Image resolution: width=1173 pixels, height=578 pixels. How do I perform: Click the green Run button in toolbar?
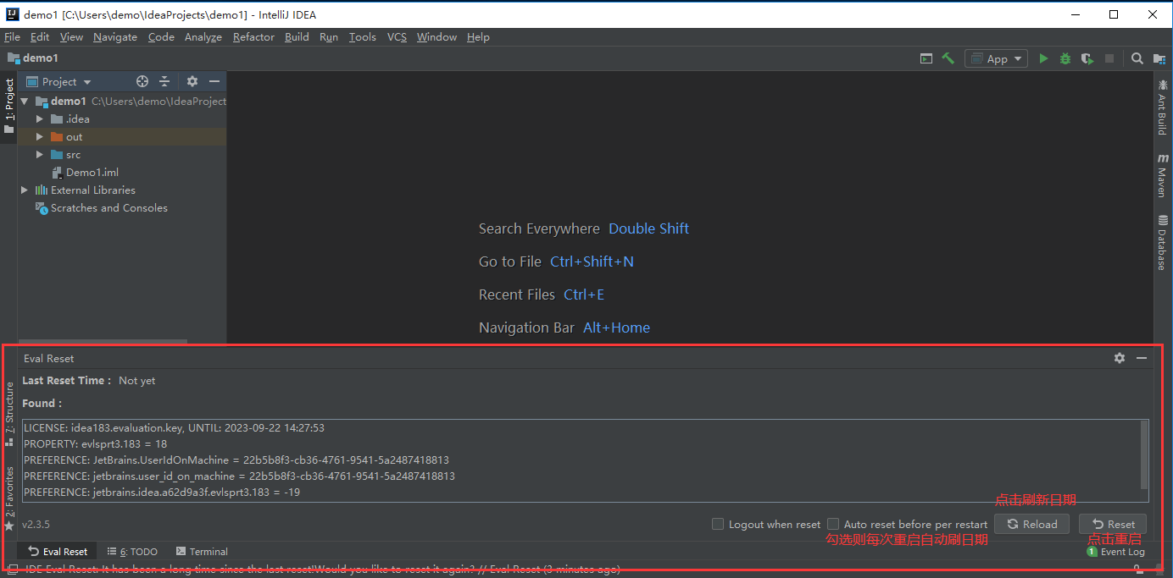(1043, 58)
